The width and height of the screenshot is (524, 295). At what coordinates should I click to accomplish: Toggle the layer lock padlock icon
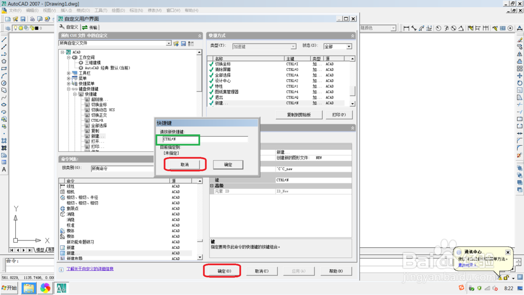click(x=32, y=28)
